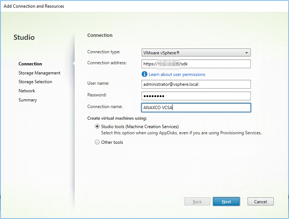Click the Studio heading

pos(24,37)
